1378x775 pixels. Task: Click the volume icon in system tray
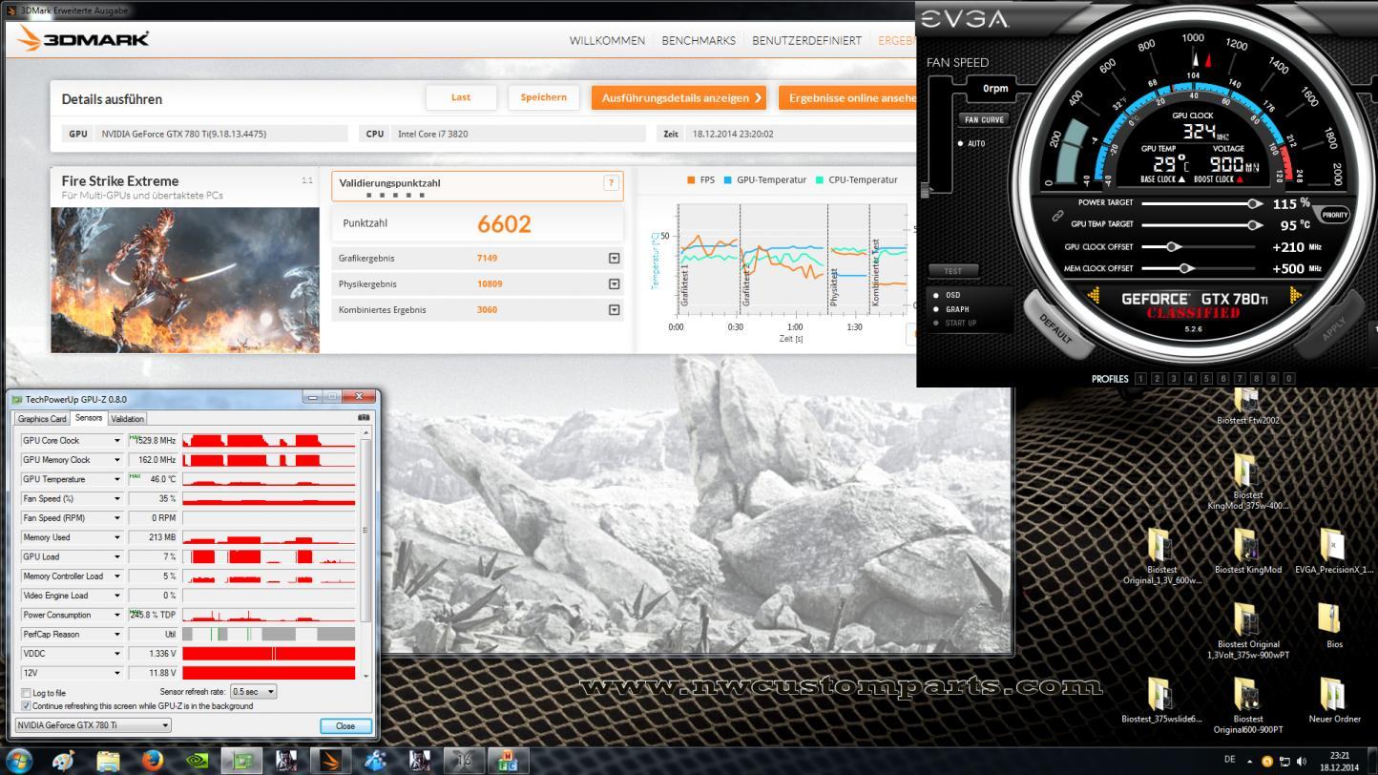tap(1302, 761)
